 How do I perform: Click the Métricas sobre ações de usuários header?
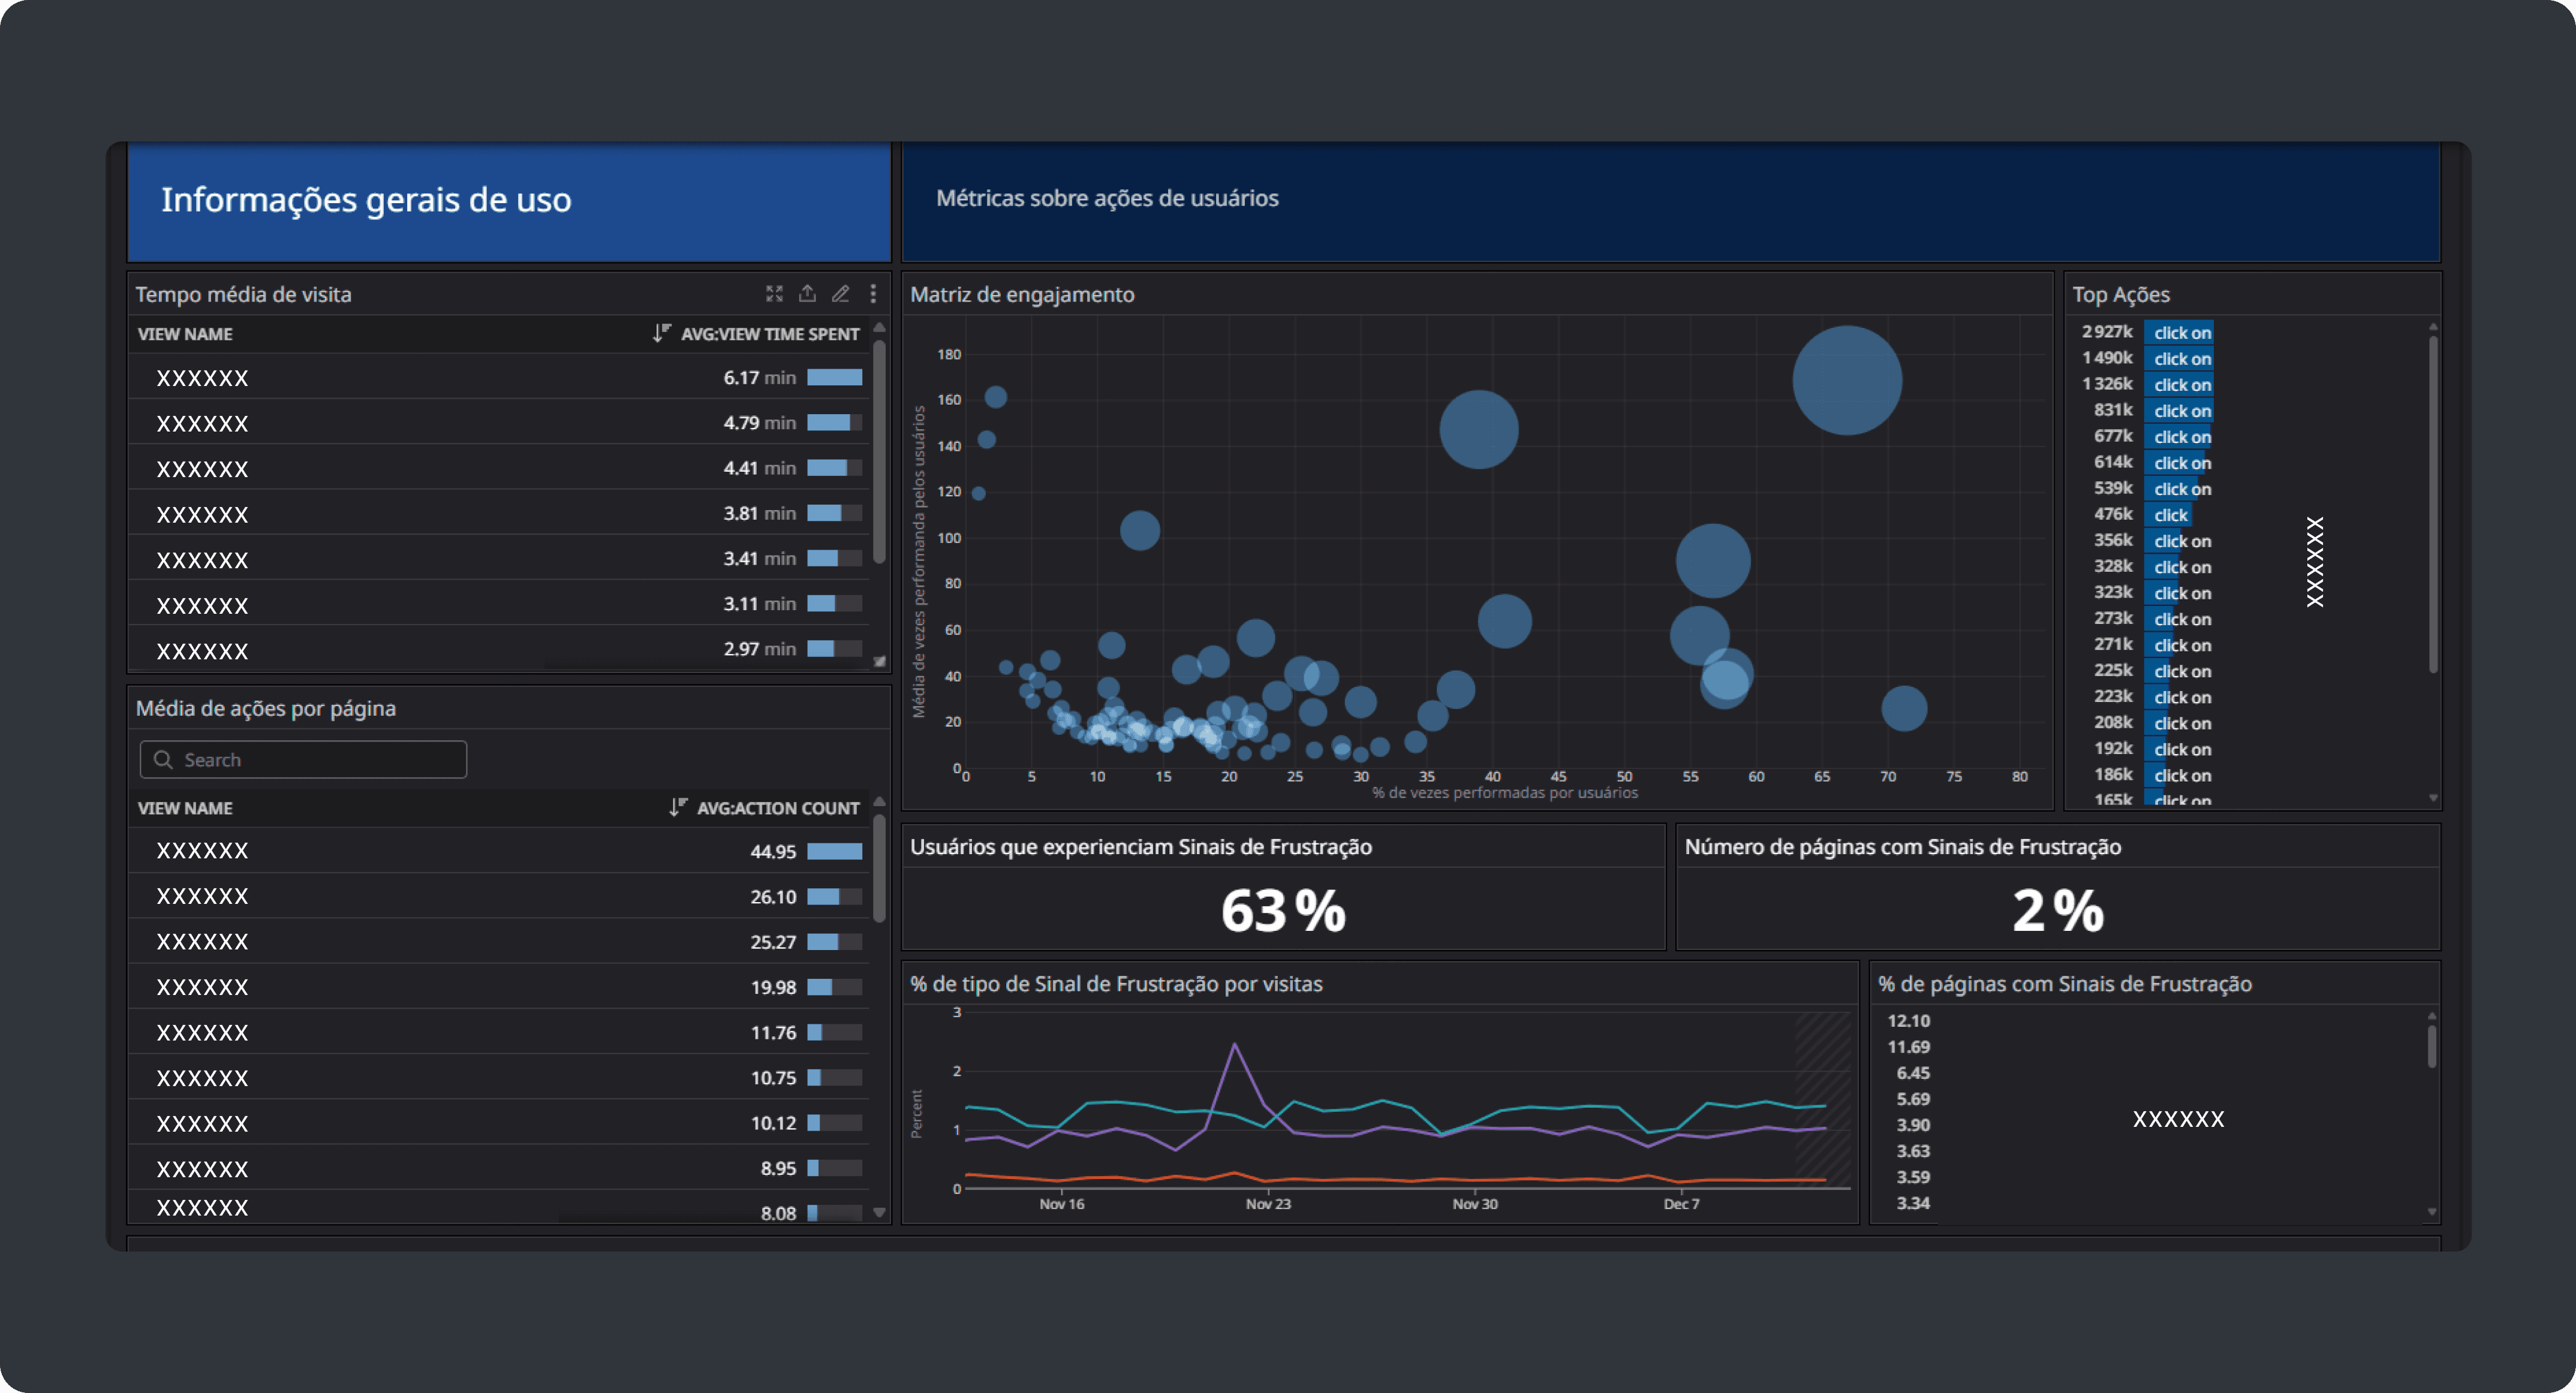1107,198
